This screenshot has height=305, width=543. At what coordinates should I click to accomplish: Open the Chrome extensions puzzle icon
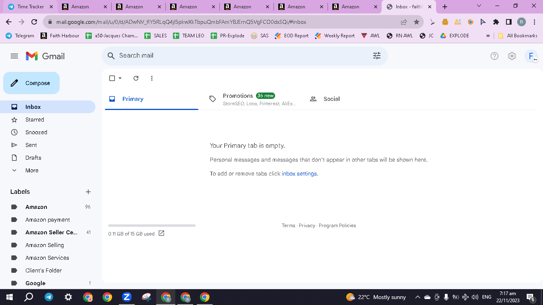pos(496,22)
